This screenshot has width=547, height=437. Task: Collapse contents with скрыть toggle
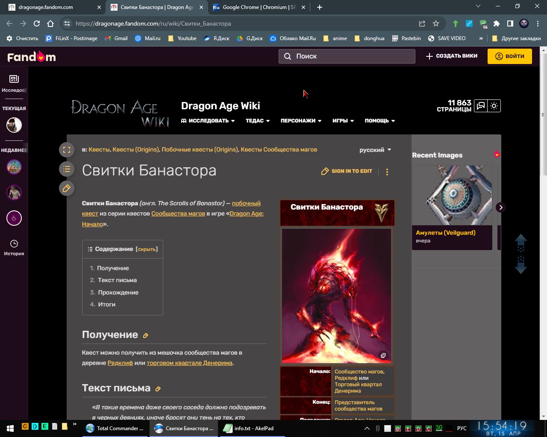pyautogui.click(x=147, y=249)
